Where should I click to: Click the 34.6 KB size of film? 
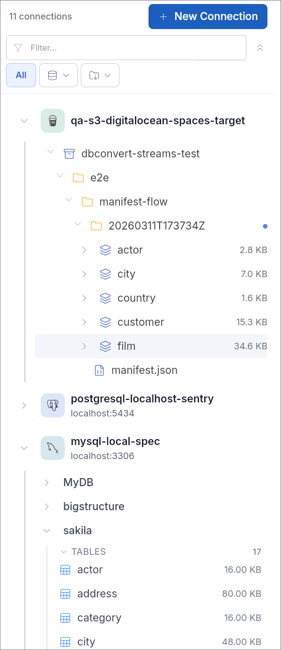point(250,346)
